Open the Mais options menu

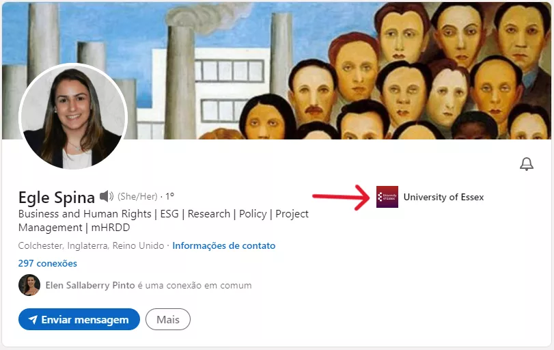(x=167, y=319)
